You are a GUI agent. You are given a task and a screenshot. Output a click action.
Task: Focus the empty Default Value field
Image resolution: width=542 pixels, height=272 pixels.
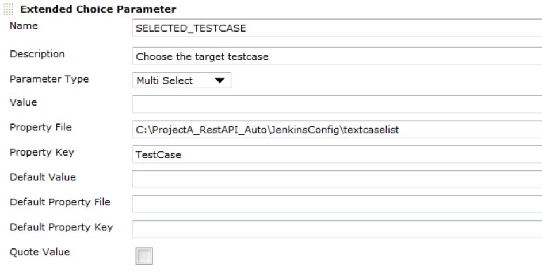[337, 179]
